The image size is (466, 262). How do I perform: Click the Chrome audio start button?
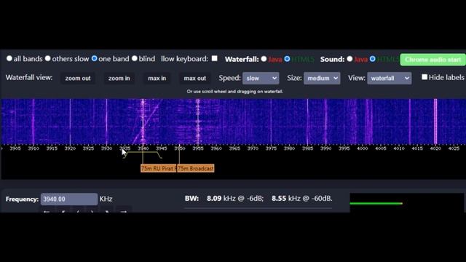(433, 60)
